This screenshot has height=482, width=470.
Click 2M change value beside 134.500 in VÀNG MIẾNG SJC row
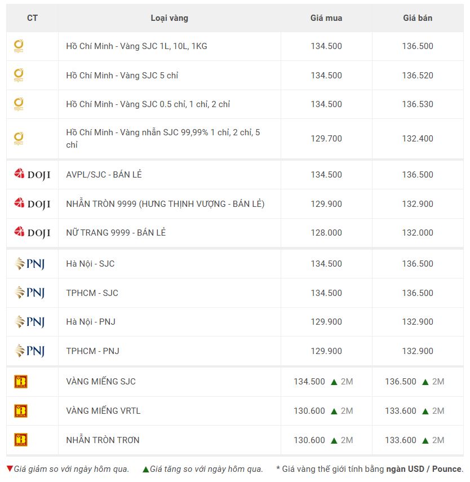pyautogui.click(x=347, y=382)
